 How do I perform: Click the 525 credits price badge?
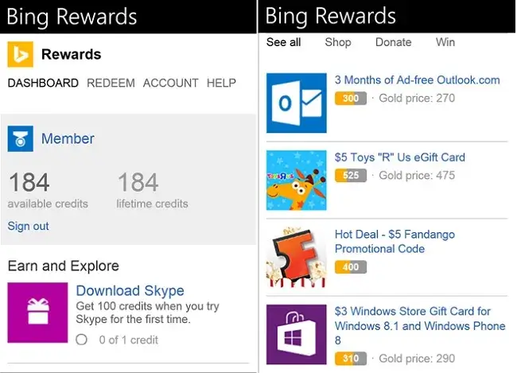pyautogui.click(x=351, y=176)
